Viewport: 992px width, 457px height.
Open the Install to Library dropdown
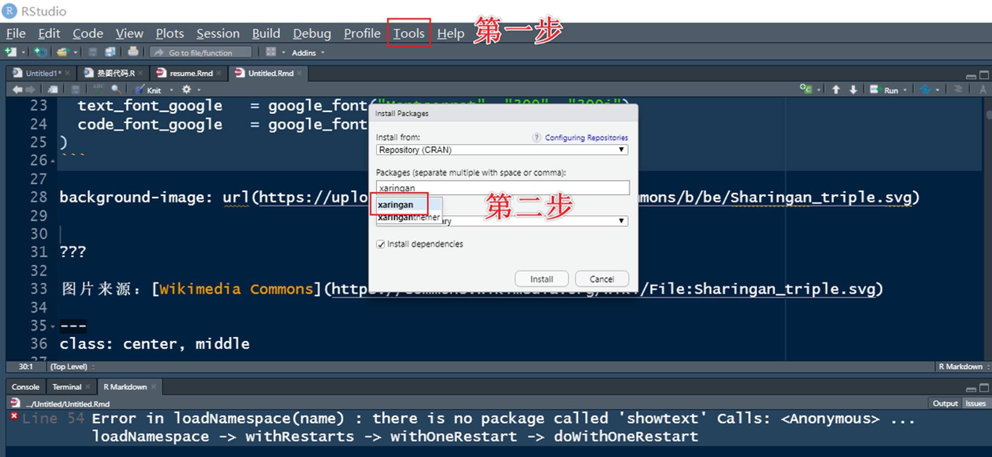502,221
